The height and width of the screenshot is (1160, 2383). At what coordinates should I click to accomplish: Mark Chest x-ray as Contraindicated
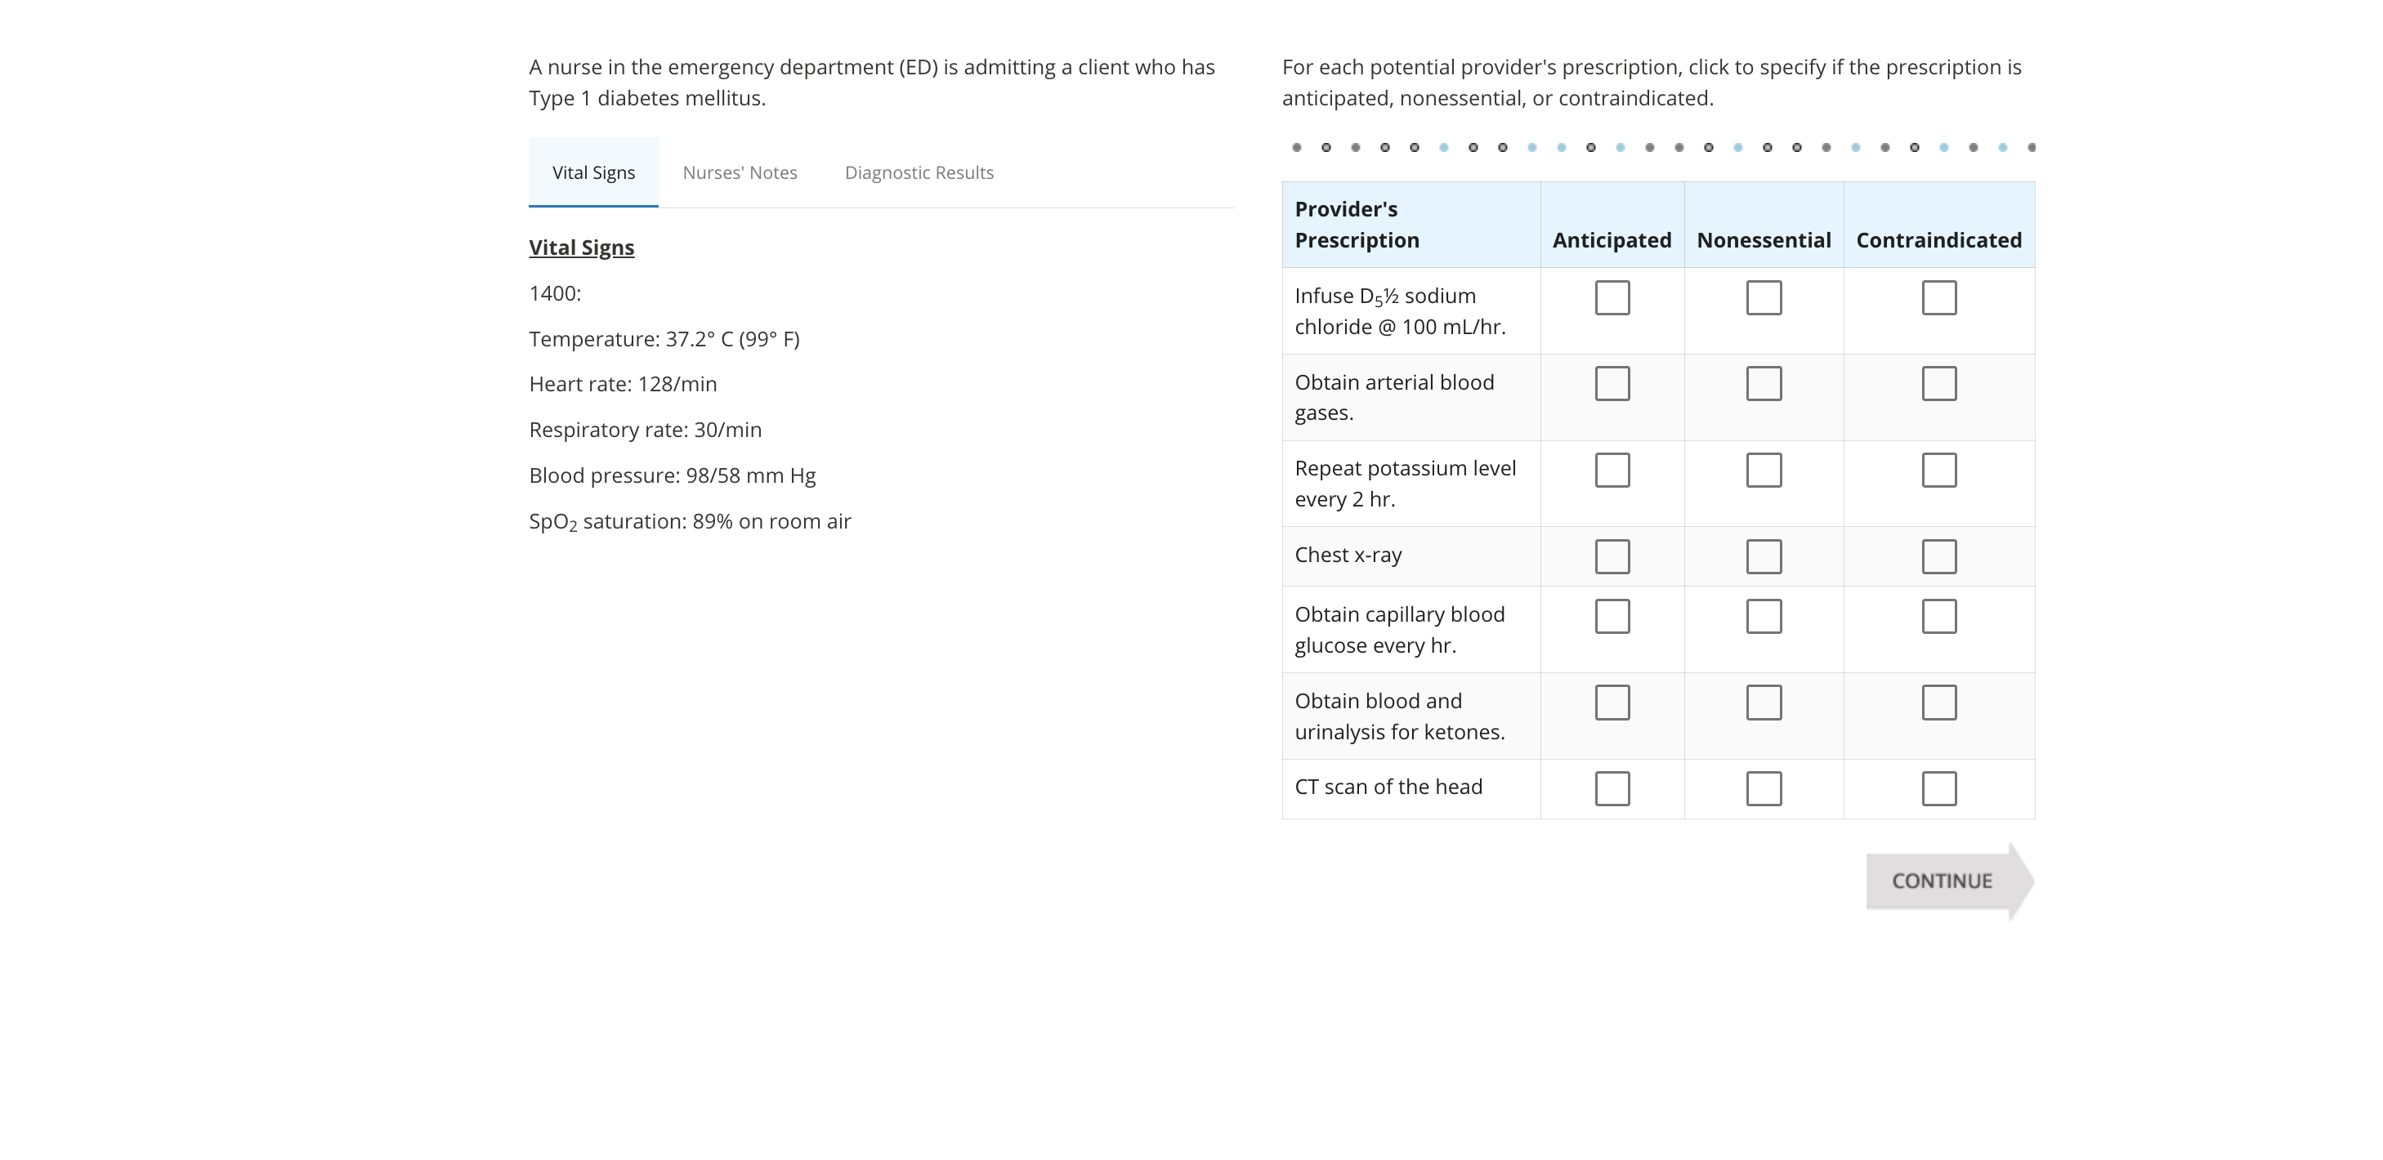(x=1938, y=557)
